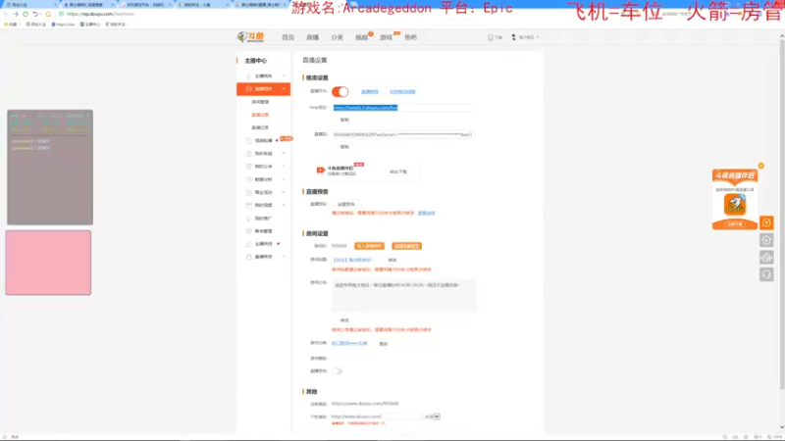Select 直播设置 sub-item in the sidebar

260,115
